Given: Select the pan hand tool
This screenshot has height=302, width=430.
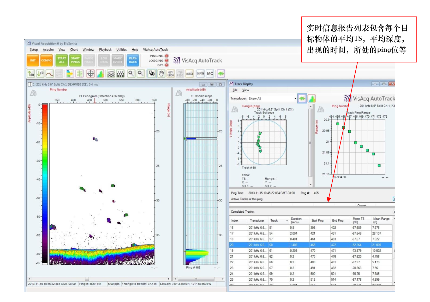Looking at the screenshot, I should [x=161, y=74].
